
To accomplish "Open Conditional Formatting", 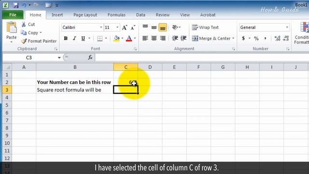I will click(x=302, y=33).
